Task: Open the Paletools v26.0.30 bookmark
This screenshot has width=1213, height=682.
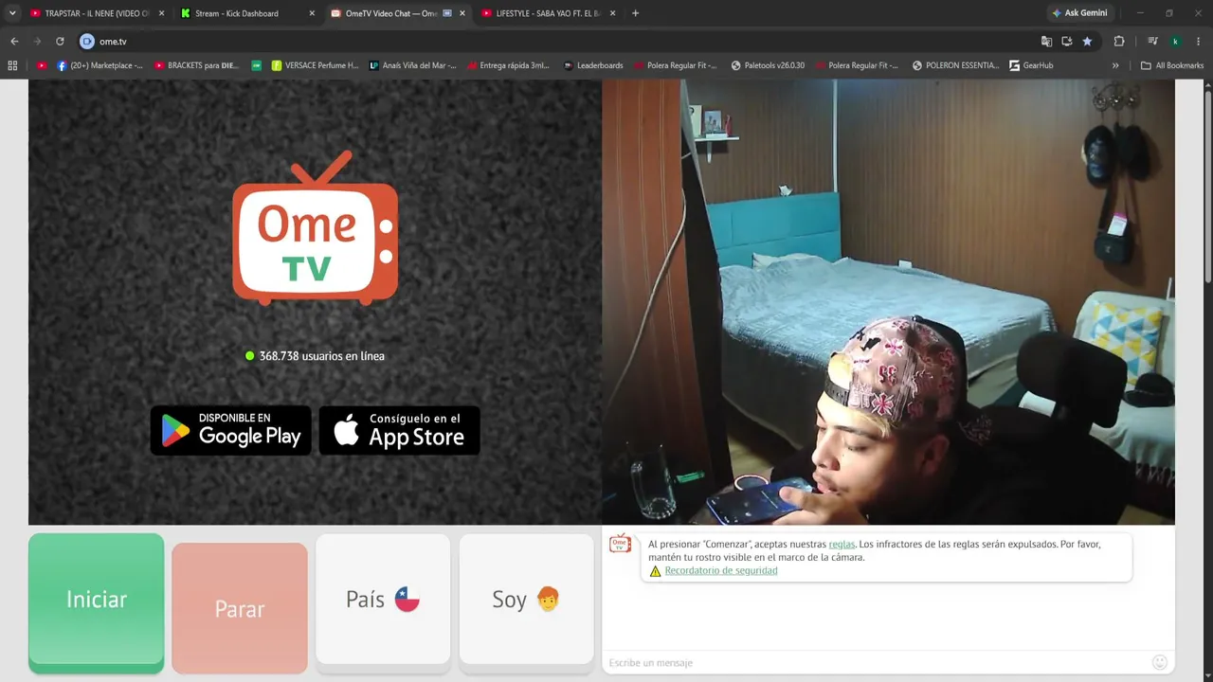Action: tap(769, 65)
